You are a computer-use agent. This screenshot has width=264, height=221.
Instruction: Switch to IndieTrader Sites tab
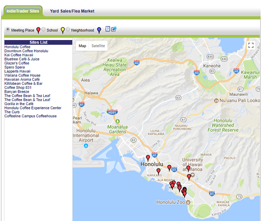click(23, 11)
